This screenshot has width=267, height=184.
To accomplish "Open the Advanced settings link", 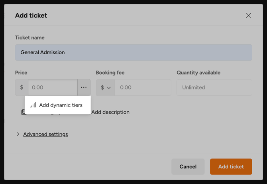I will tap(45, 134).
